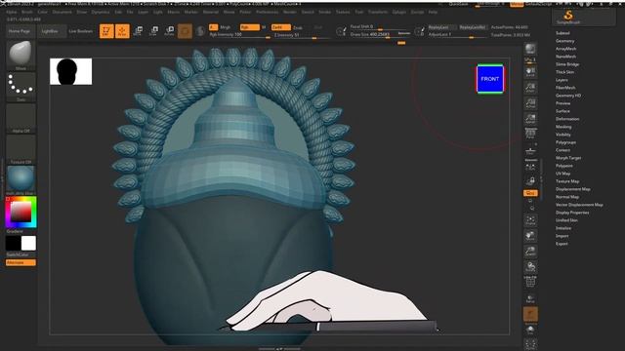The width and height of the screenshot is (625, 351).
Task: Click the right shelf Move view icon
Action: click(x=530, y=236)
